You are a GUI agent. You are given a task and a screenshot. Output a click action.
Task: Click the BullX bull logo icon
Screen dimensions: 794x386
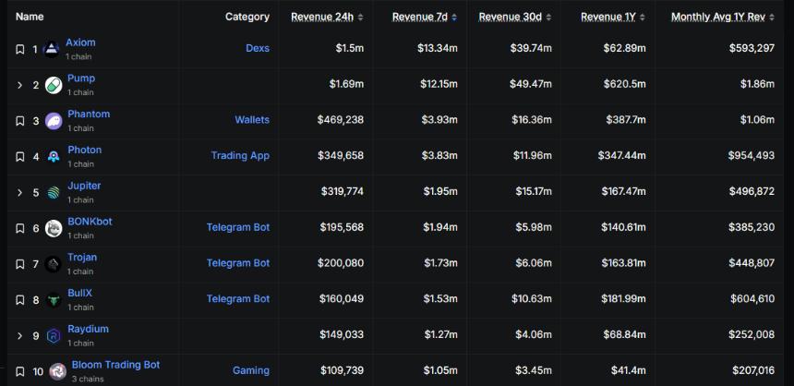(x=54, y=300)
